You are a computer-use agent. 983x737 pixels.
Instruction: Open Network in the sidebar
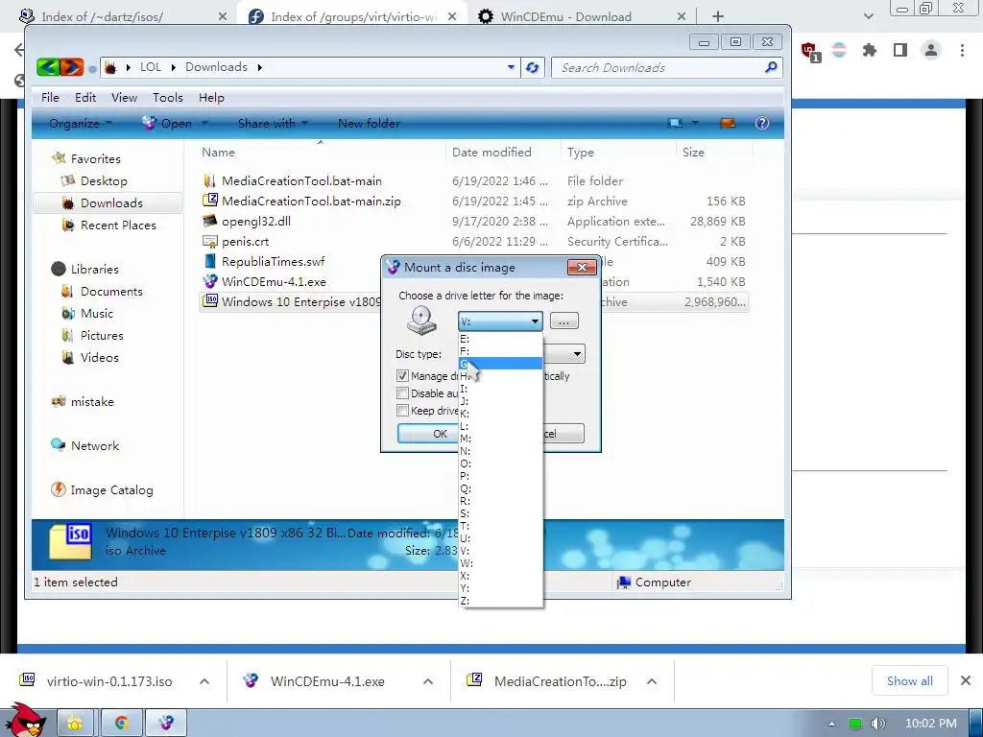click(94, 445)
